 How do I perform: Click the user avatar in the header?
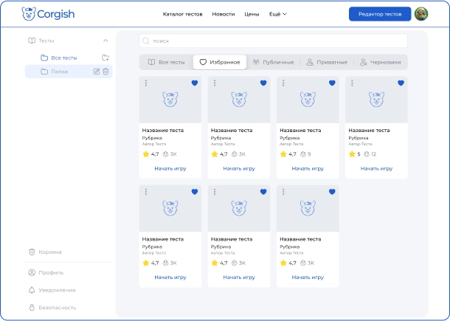[x=421, y=14]
